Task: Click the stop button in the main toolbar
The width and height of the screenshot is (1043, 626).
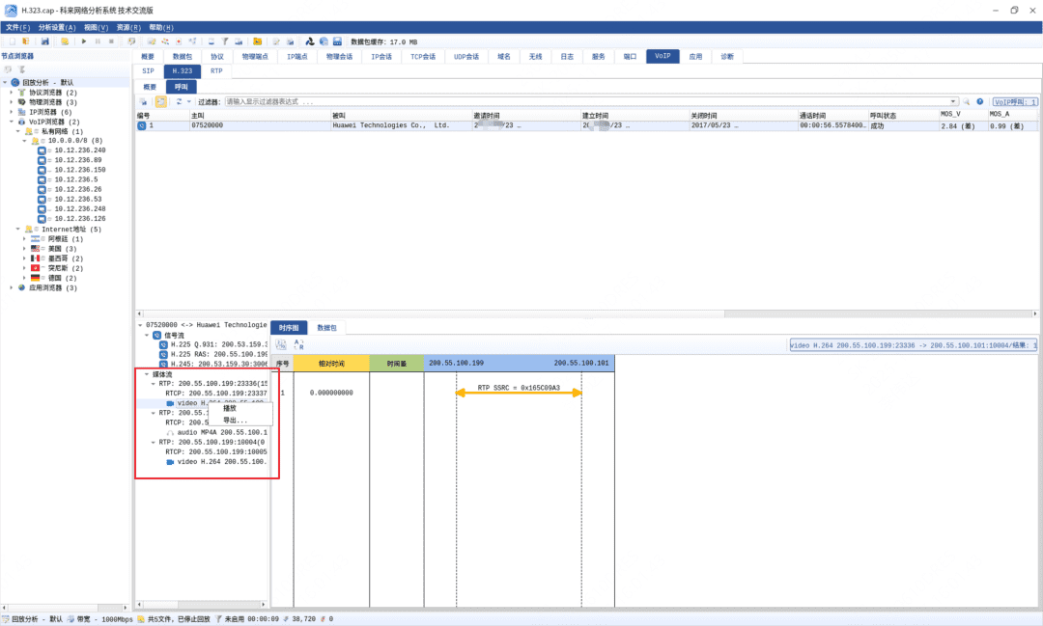Action: pyautogui.click(x=110, y=41)
